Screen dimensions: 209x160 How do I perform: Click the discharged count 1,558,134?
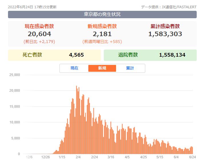[172, 55]
